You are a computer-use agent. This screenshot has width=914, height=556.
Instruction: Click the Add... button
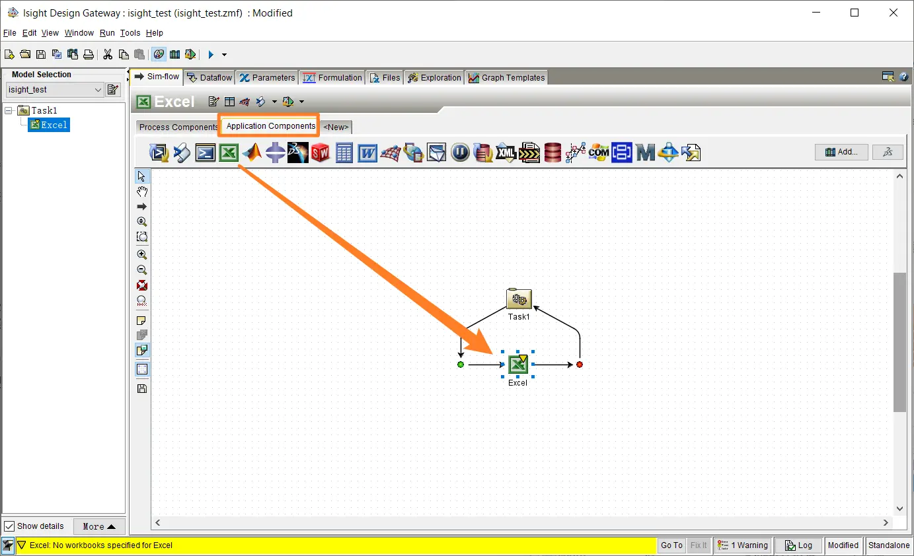841,152
